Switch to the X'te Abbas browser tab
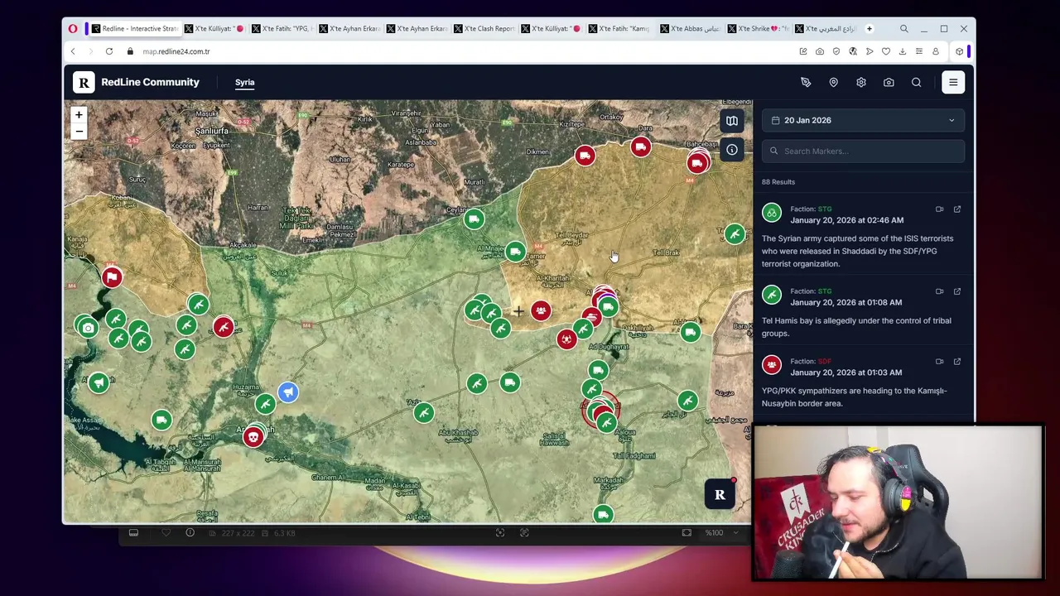The image size is (1060, 596). click(692, 29)
